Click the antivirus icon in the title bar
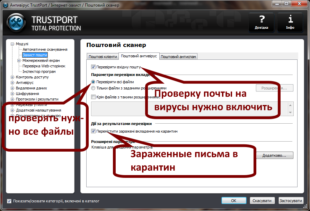 point(5,4)
